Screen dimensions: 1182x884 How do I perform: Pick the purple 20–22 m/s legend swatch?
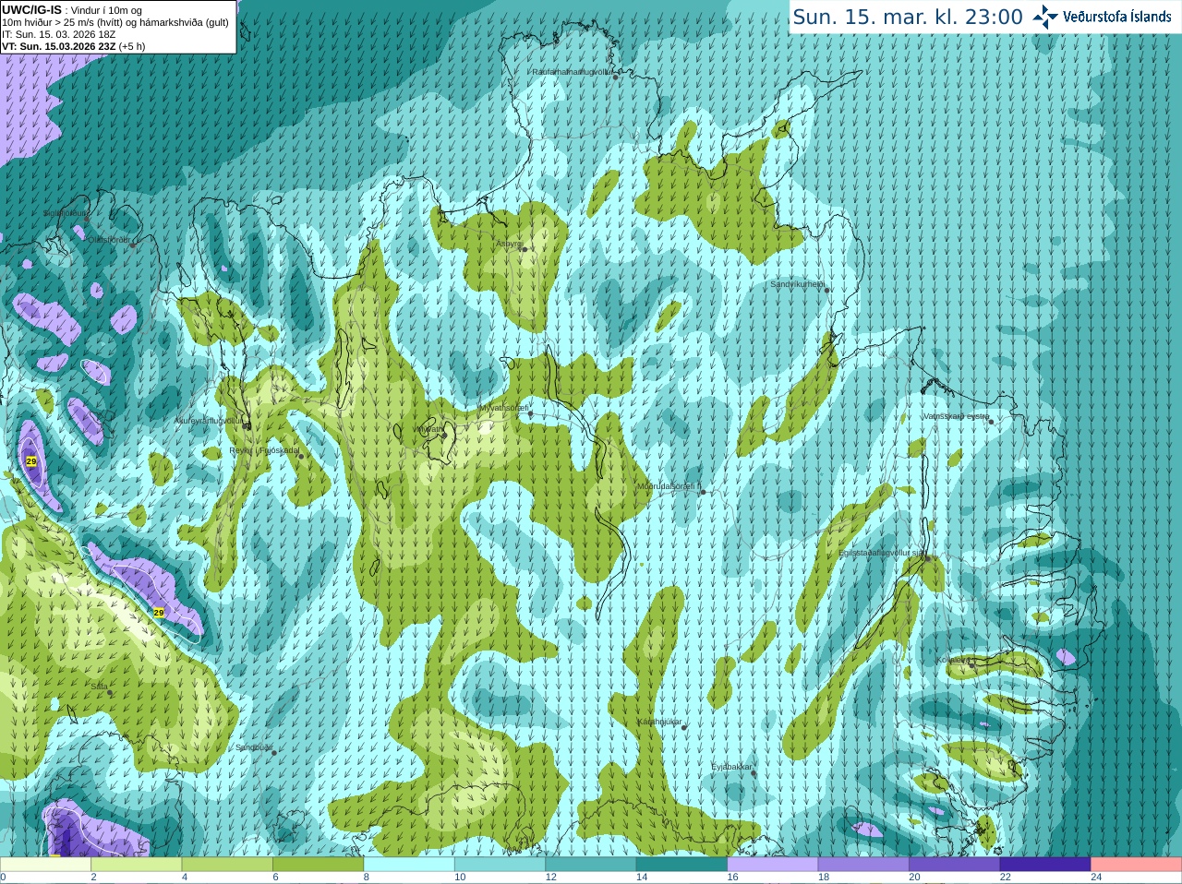954,865
